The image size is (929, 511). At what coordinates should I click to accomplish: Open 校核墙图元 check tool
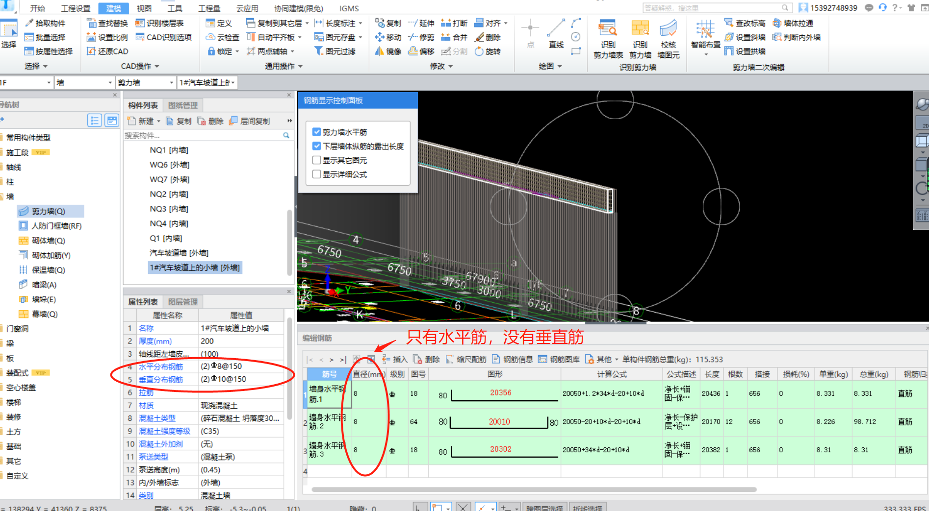669,39
